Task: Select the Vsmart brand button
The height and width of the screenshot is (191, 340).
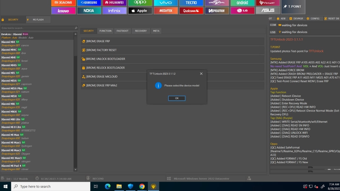Action: pyautogui.click(x=268, y=3)
